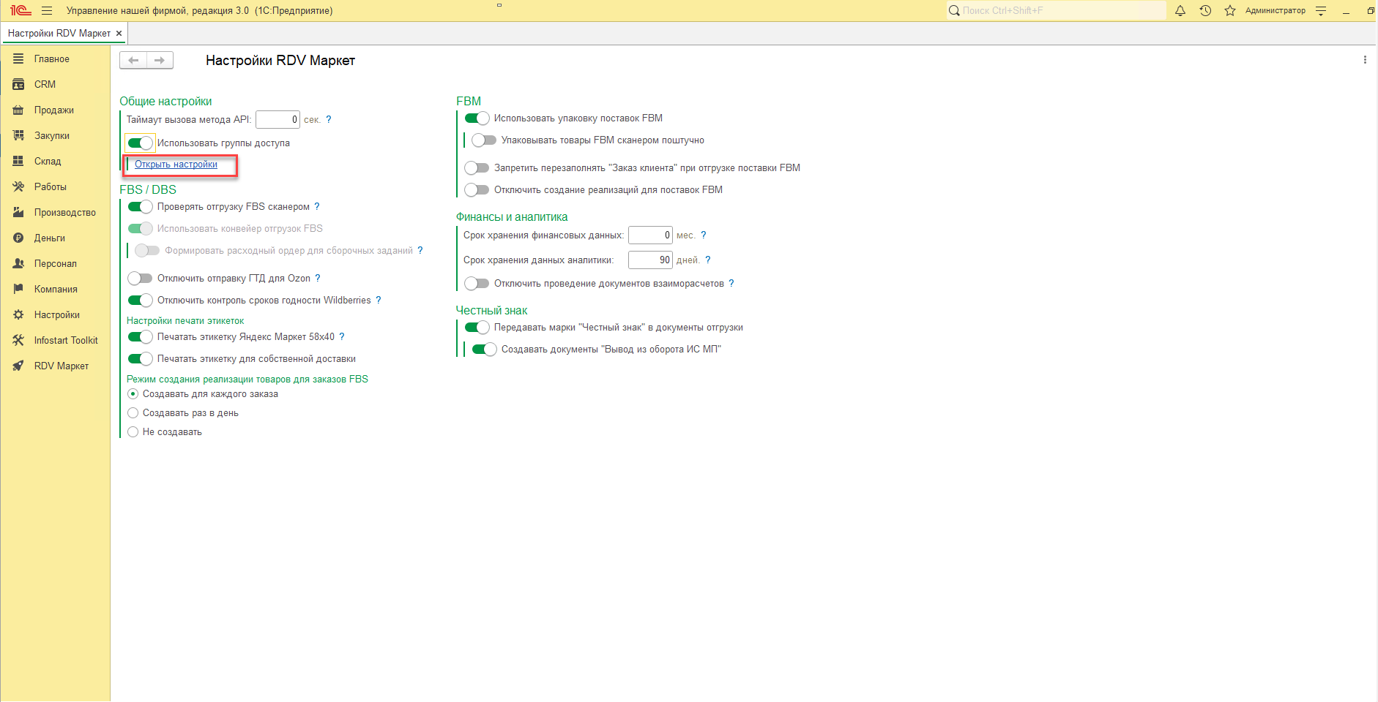Click the Компания flag icon

coord(18,289)
